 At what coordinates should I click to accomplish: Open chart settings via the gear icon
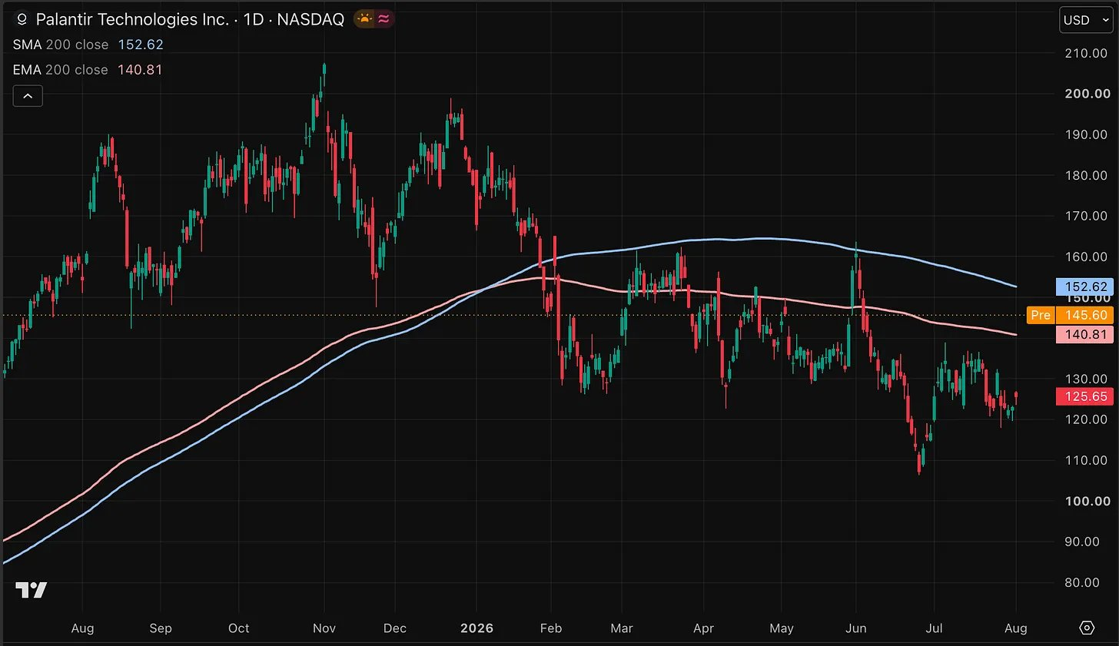tap(1087, 628)
